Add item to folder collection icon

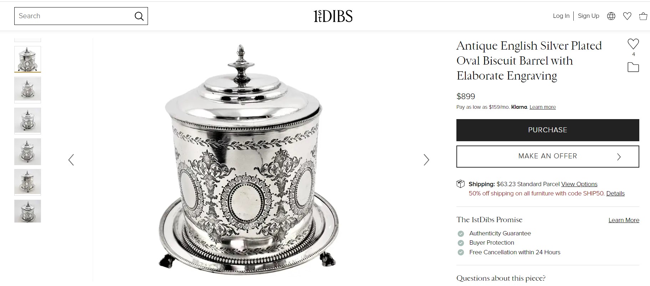click(x=633, y=67)
